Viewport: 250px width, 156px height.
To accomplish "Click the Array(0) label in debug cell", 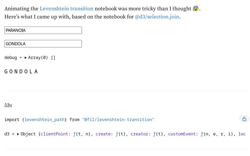I will click(x=38, y=57).
